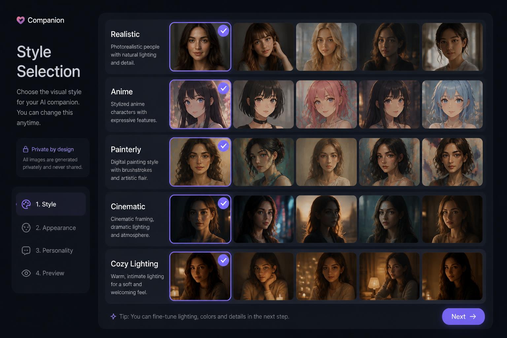This screenshot has height=338, width=507.
Task: Click the Cinematic style heading
Action: [x=128, y=206]
